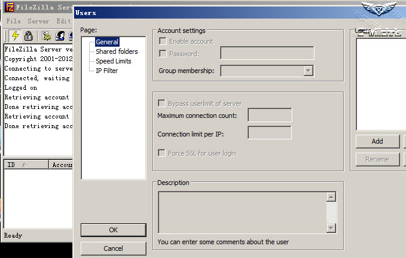This screenshot has width=406, height=258.
Task: Click the 'You can enter some comments' hint text
Action: coord(223,242)
